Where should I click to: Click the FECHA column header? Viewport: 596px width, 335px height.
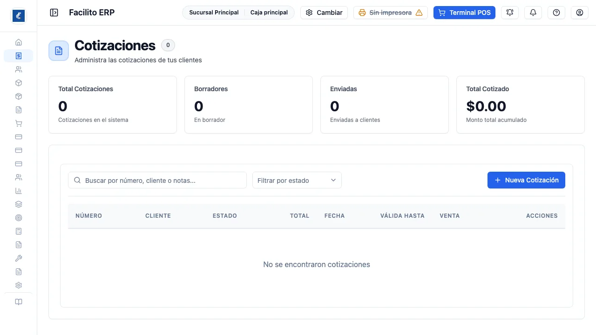(x=334, y=216)
